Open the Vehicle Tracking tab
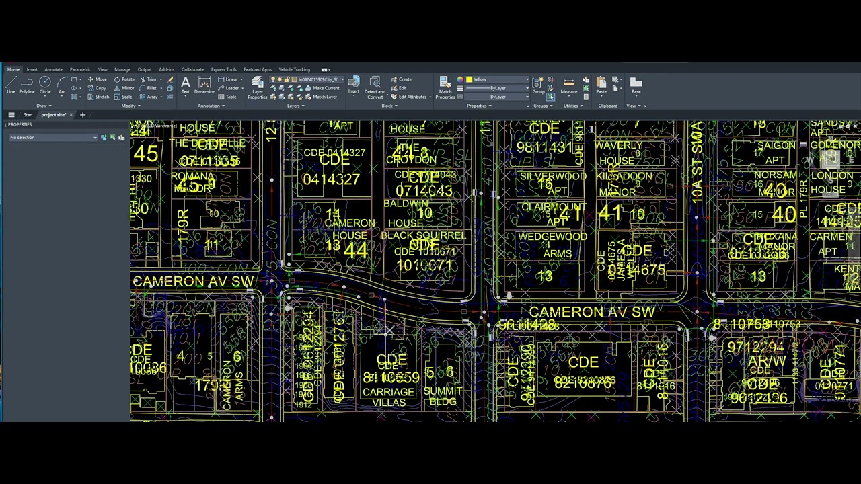The image size is (861, 484). click(294, 69)
